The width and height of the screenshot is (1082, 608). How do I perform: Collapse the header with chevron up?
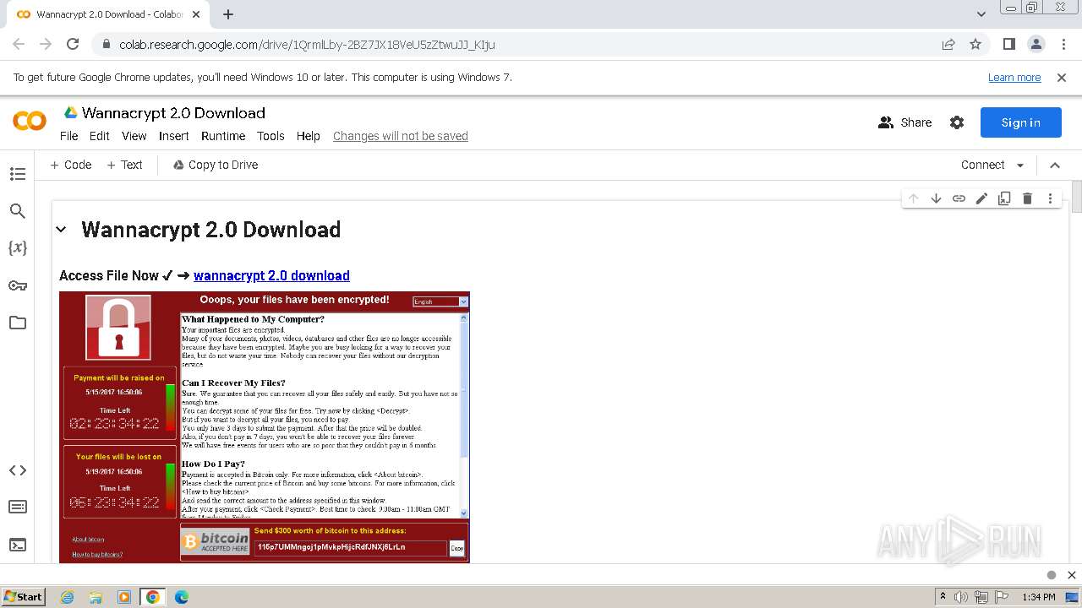tap(1055, 165)
